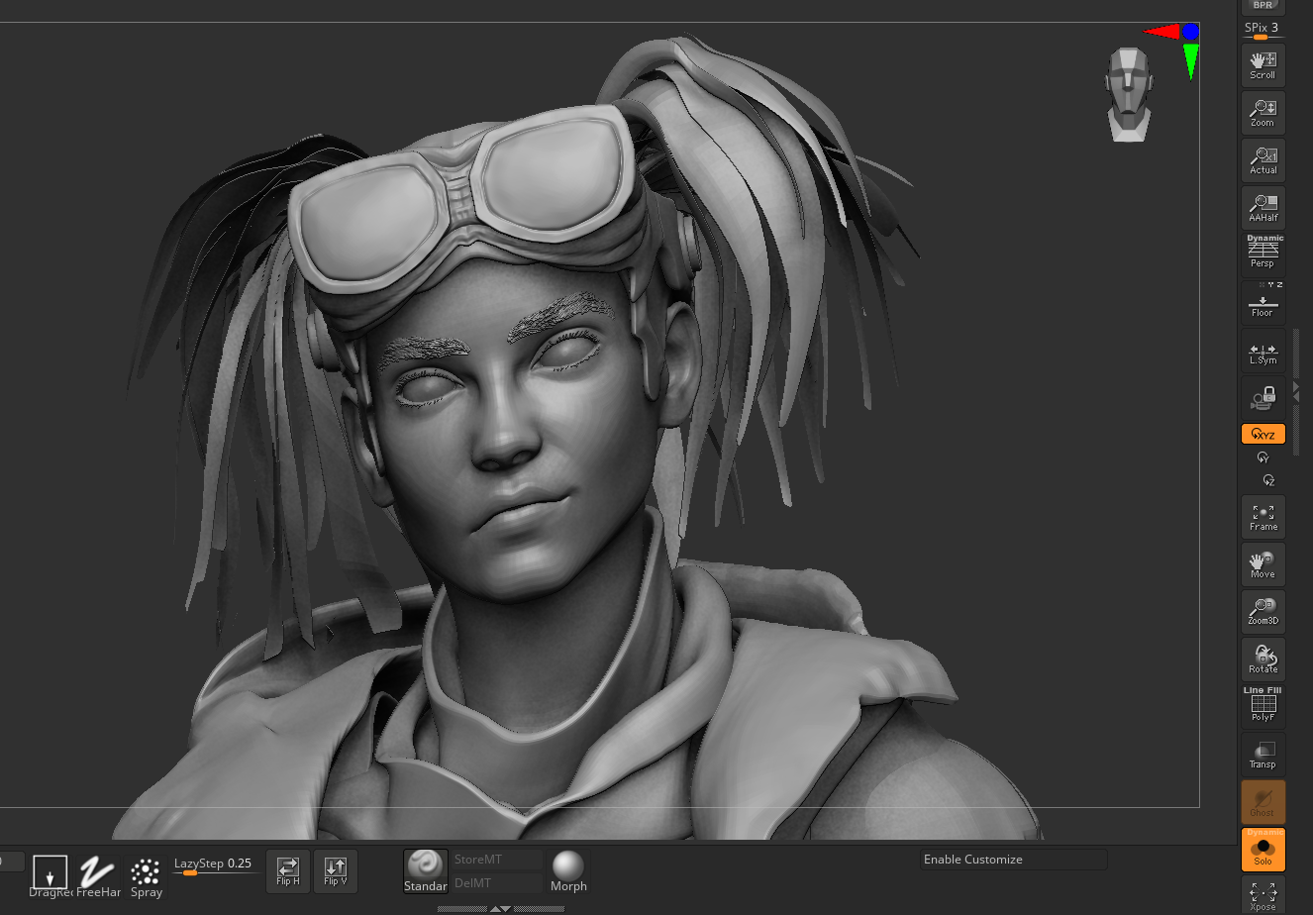Select the DragRect stroke type
Image resolution: width=1313 pixels, height=915 pixels.
pyautogui.click(x=50, y=876)
